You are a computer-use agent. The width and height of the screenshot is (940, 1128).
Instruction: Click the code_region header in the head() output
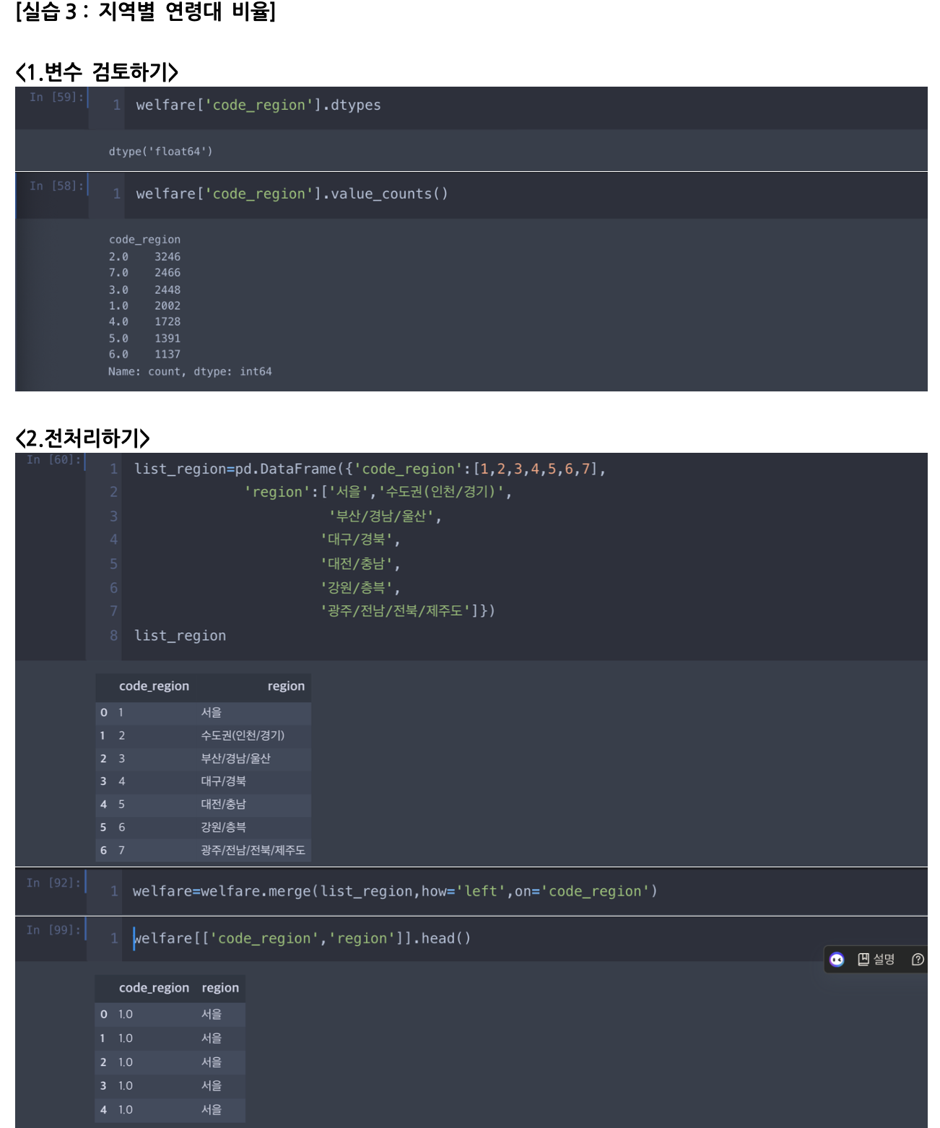(154, 988)
